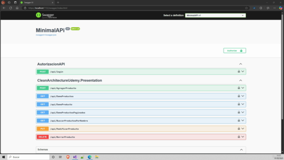Click the lock icon on /api/DameProducto row
Viewport: 284px width, 160px height.
(x=239, y=104)
